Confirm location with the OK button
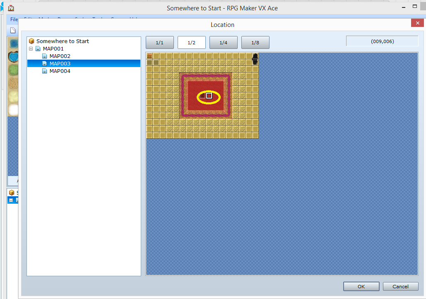The width and height of the screenshot is (426, 299). [361, 286]
